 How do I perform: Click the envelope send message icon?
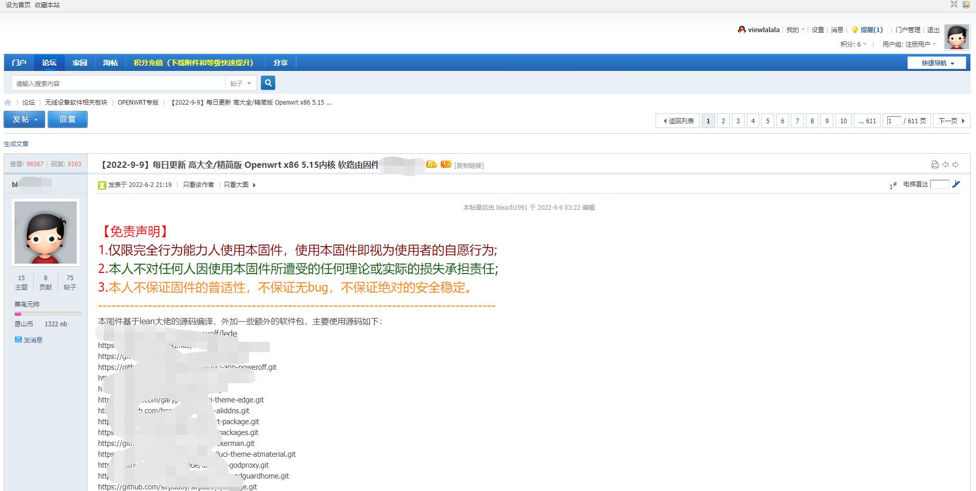pyautogui.click(x=18, y=340)
